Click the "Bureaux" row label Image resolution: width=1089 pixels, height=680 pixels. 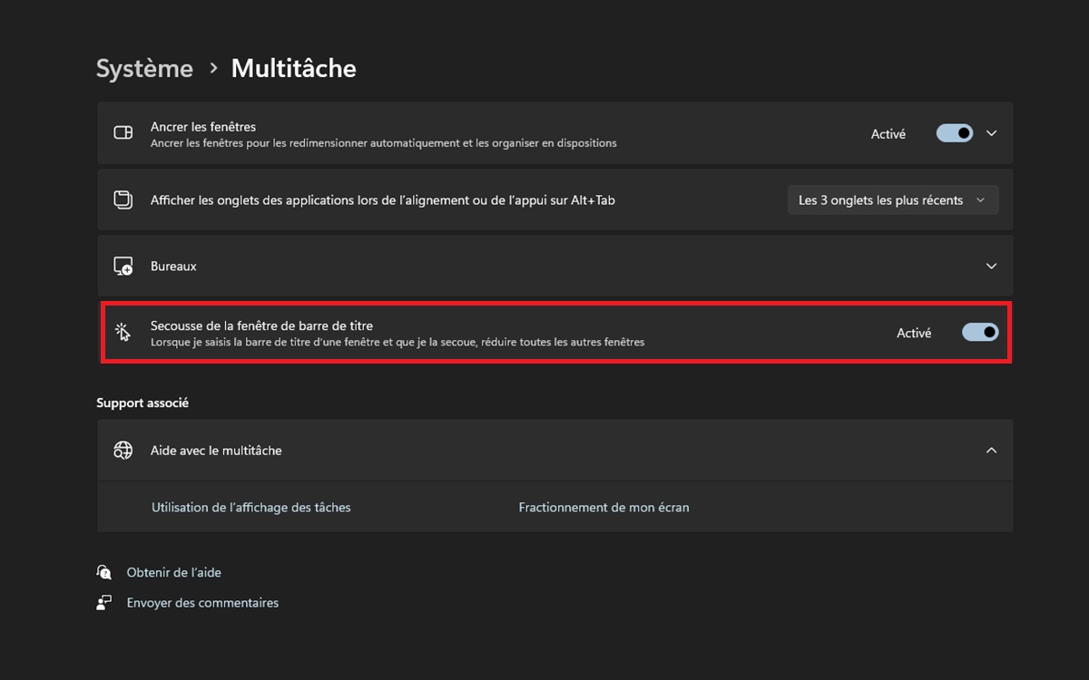click(173, 267)
